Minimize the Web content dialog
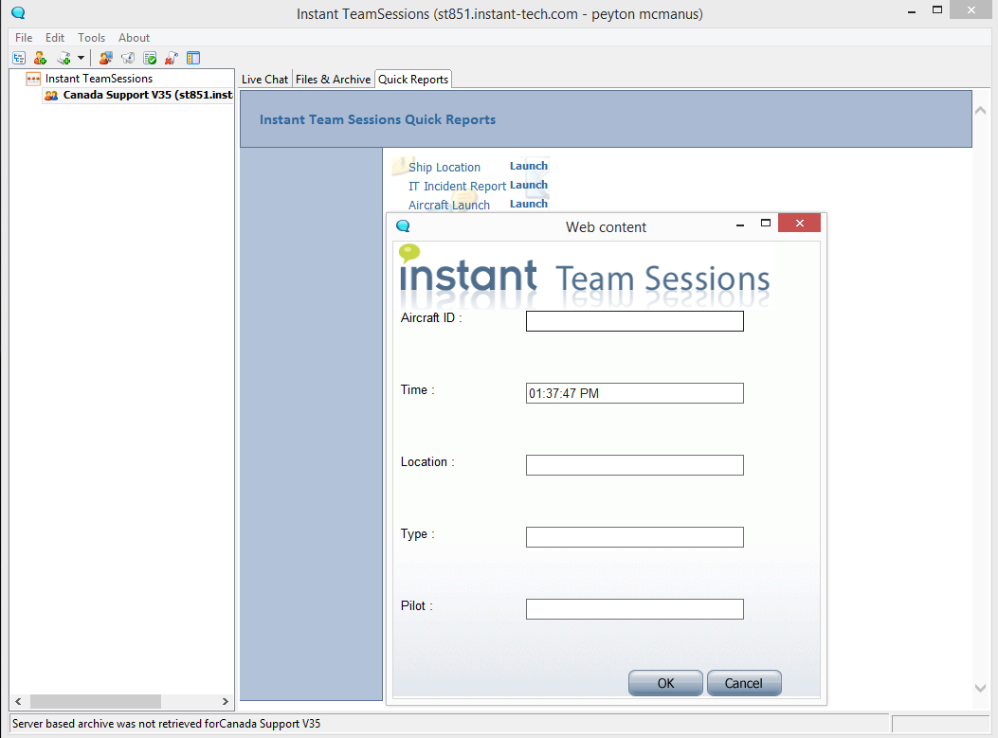The image size is (998, 738). tap(740, 225)
